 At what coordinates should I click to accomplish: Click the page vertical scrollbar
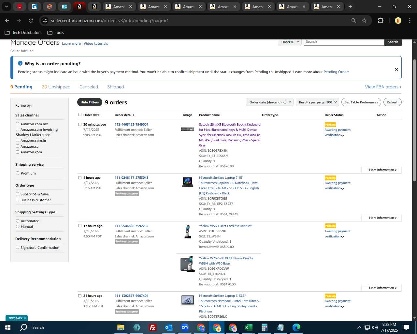point(414,121)
